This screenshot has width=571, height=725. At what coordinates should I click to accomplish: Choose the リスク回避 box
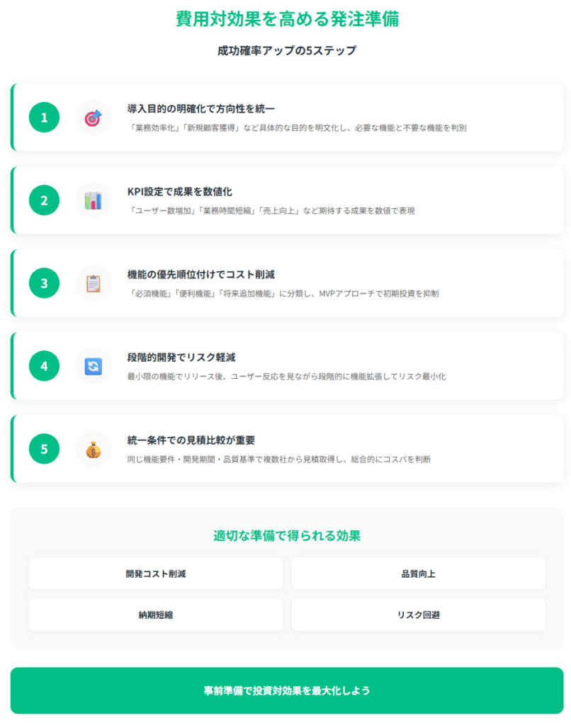click(x=418, y=615)
